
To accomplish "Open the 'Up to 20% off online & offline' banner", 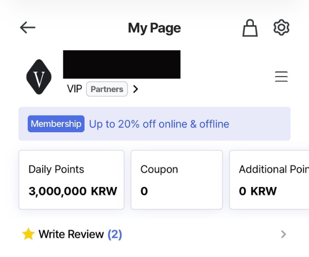I will (154, 124).
